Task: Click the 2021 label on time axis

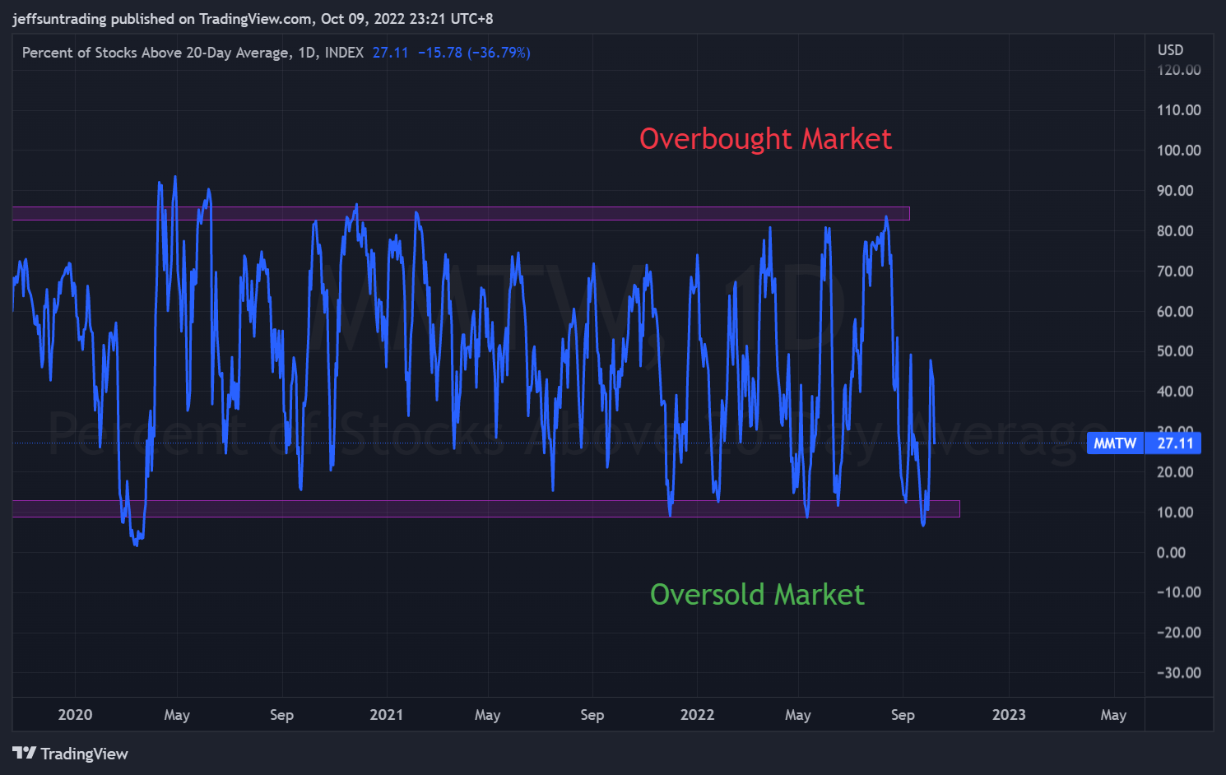Action: point(387,715)
